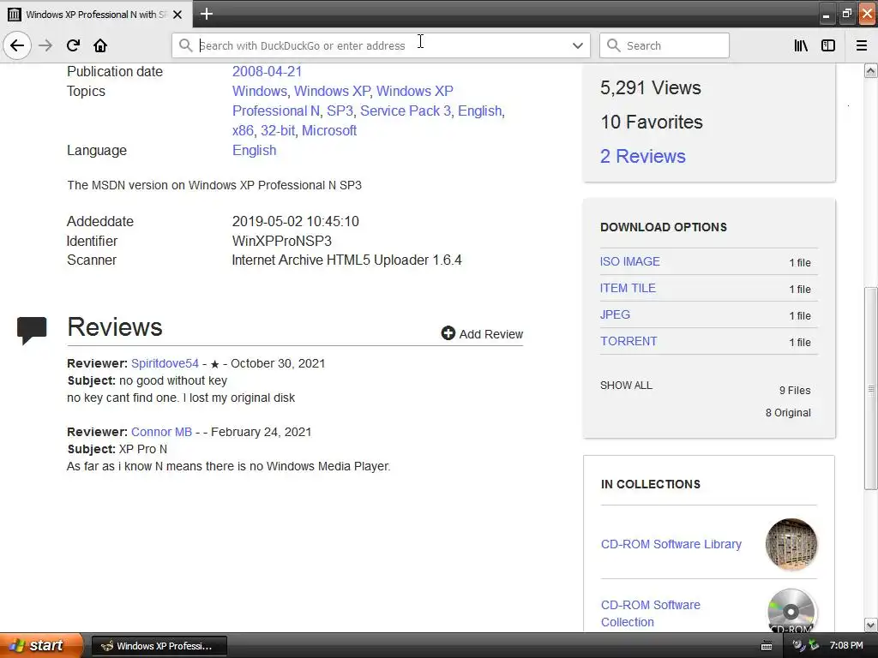Toggle the sidebar view icon

tap(828, 45)
